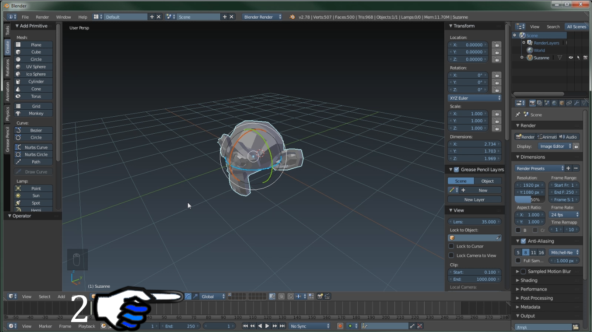This screenshot has width=592, height=332.
Task: Toggle Suzanne renderability camera in Outliner
Action: tap(585, 58)
